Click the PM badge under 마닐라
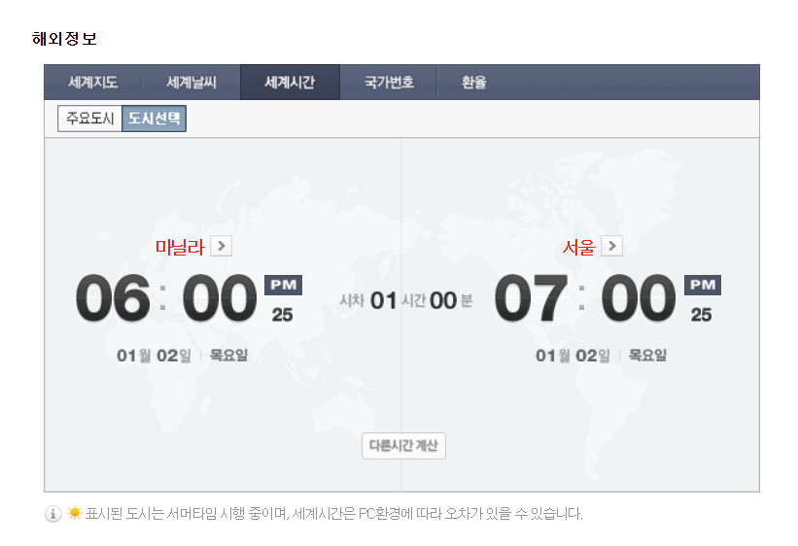The image size is (798, 546). click(x=283, y=285)
